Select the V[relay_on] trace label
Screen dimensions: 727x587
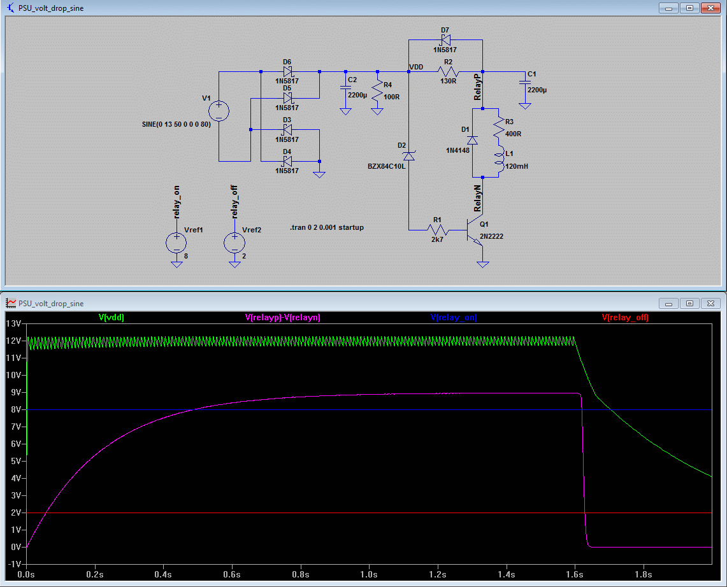click(453, 317)
